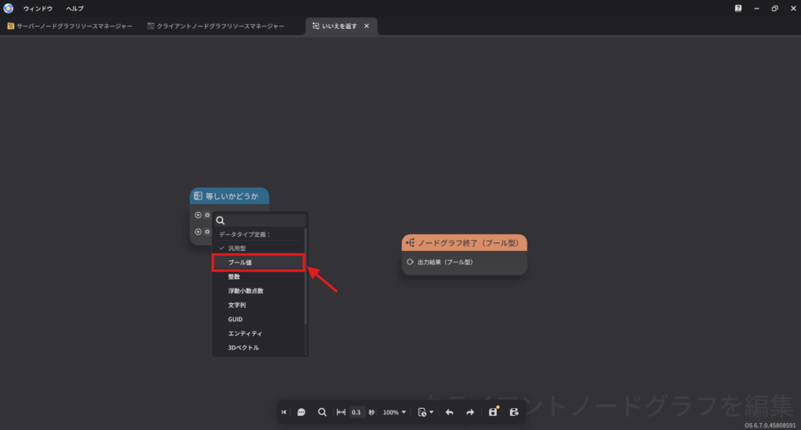Click the magnifier icon in the data type popup

pos(220,220)
